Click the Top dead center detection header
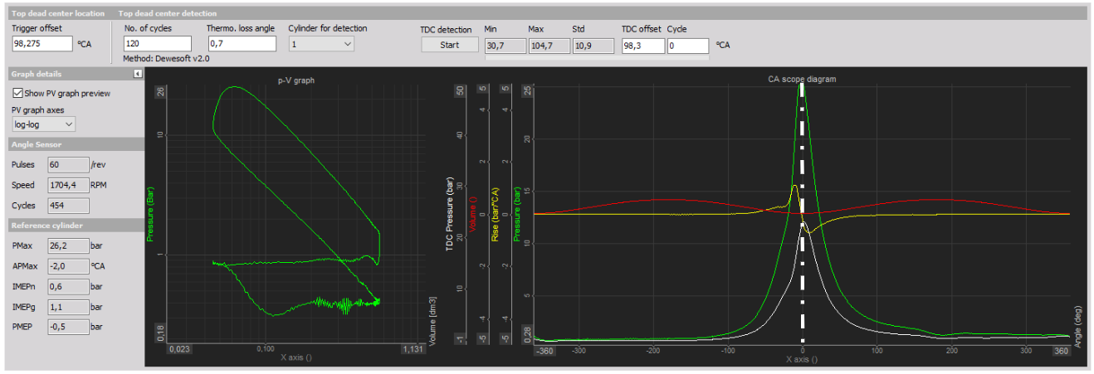1094x374 pixels. click(x=167, y=13)
